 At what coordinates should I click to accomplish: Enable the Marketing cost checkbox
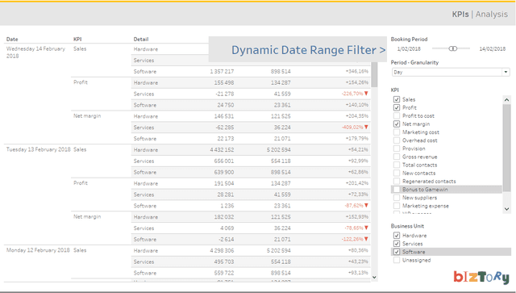point(397,132)
